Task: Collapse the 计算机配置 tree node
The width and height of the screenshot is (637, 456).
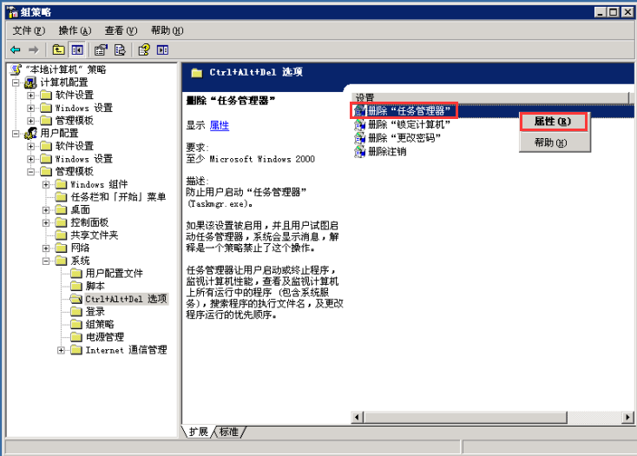Action: 16,83
